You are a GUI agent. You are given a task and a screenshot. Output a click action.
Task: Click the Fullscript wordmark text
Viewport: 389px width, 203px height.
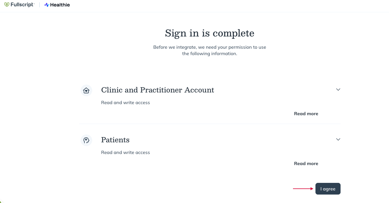pyautogui.click(x=22, y=5)
